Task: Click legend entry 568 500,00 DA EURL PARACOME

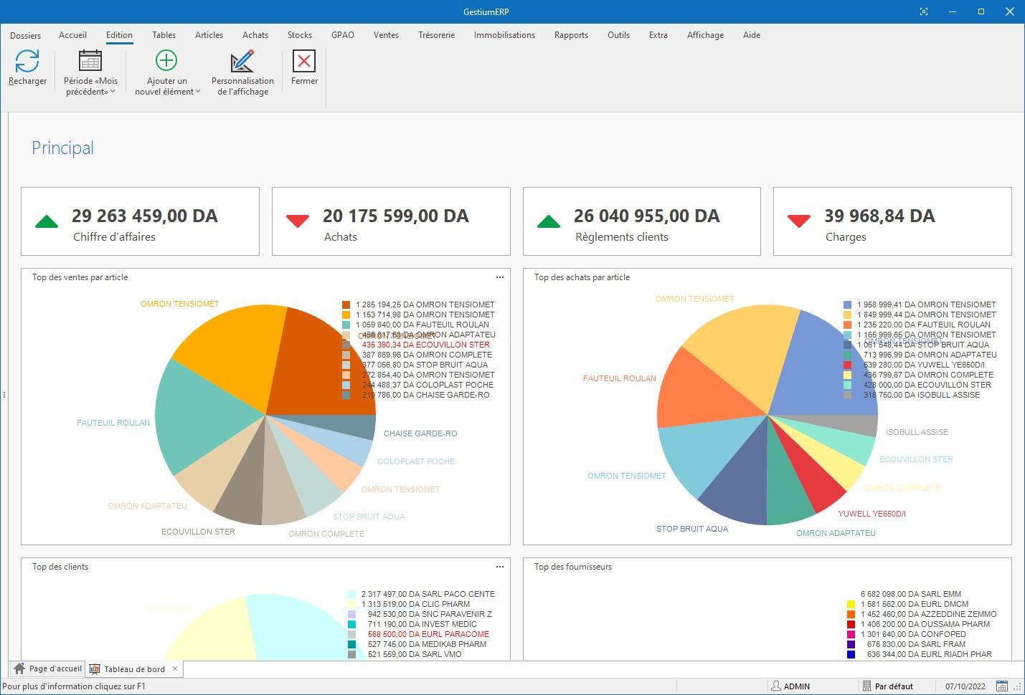Action: click(x=418, y=634)
